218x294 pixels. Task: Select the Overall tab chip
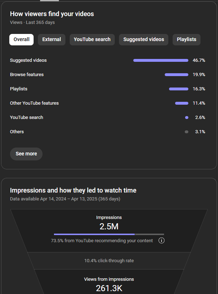(x=21, y=40)
